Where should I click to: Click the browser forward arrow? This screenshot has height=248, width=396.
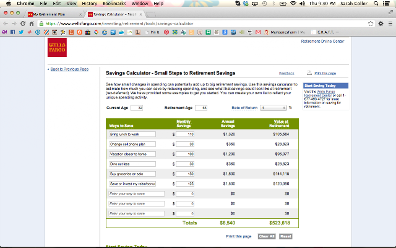point(14,24)
